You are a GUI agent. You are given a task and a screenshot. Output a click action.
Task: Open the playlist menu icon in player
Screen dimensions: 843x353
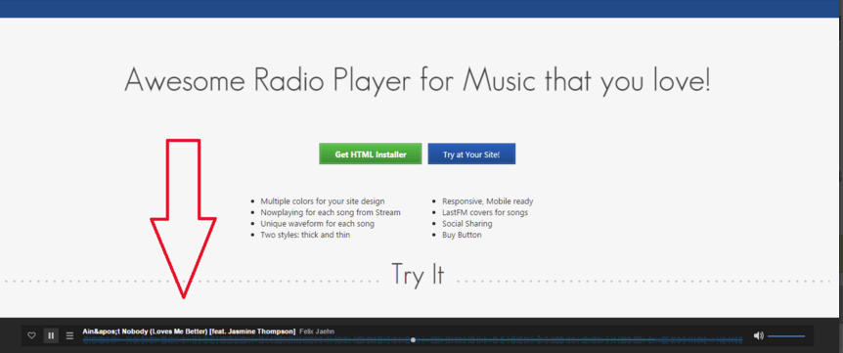(69, 335)
